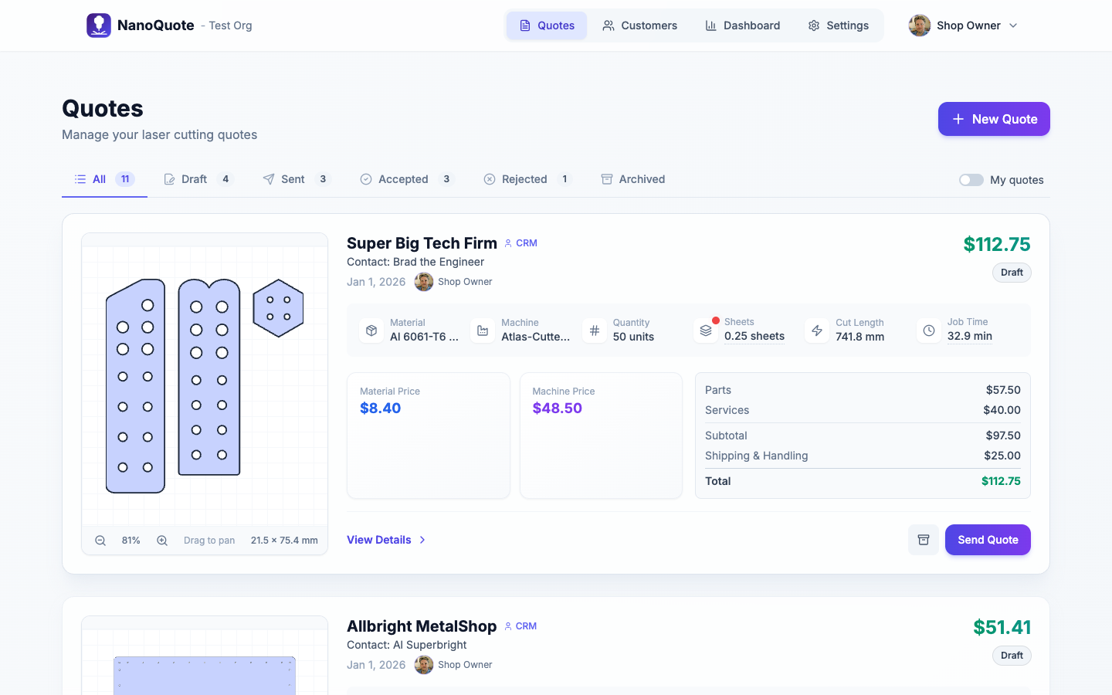Viewport: 1112px width, 695px height.
Task: Open the Quotes navigation tab
Action: (x=547, y=25)
